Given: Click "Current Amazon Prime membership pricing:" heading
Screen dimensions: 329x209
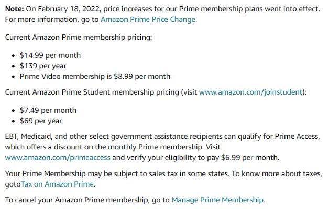Looking at the screenshot, I should click(78, 38).
